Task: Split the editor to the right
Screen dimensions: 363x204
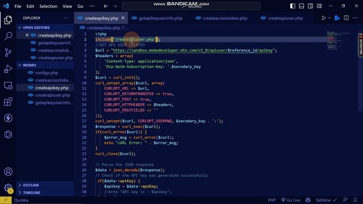Action: click(x=347, y=18)
